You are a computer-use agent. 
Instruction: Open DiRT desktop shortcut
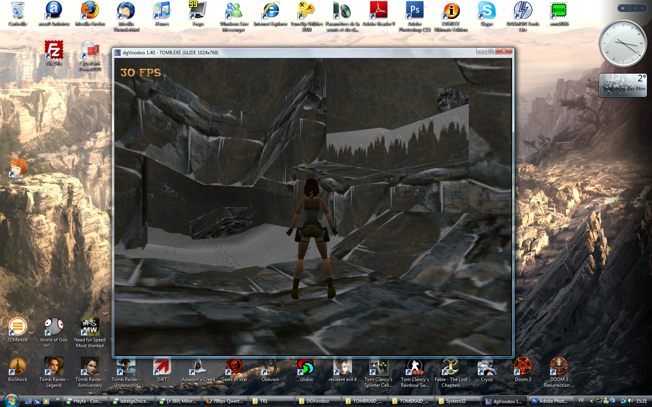(162, 369)
